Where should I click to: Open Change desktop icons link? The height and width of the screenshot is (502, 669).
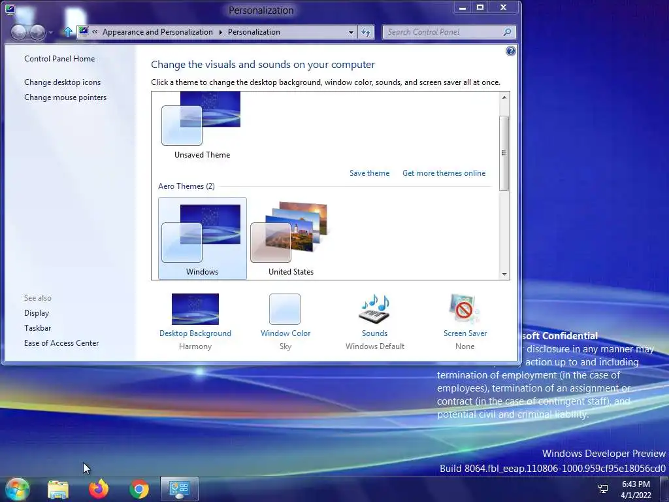62,82
